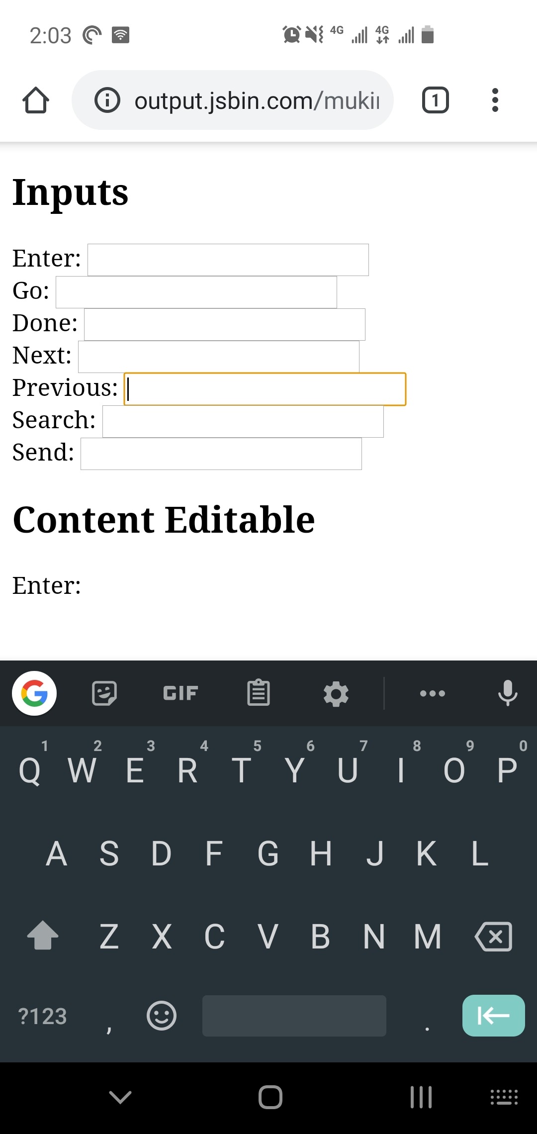Tap the Chrome home icon
The image size is (537, 1134).
coord(36,100)
